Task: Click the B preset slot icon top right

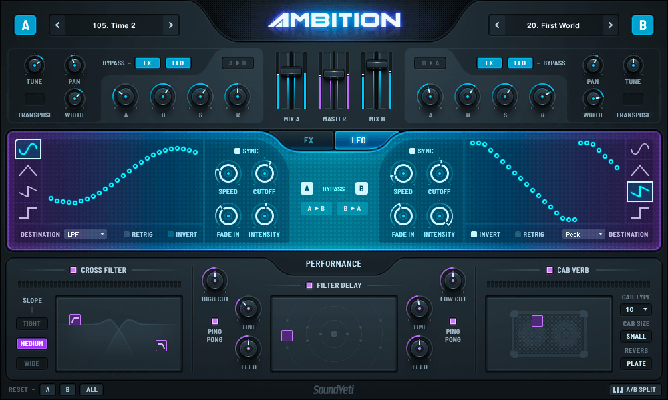Action: [643, 25]
